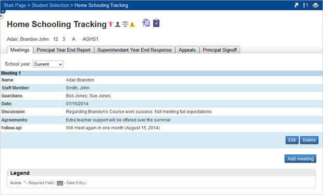Click the pop-out arrow icon in header
Viewport: 323px width, 195px height.
coord(296,5)
